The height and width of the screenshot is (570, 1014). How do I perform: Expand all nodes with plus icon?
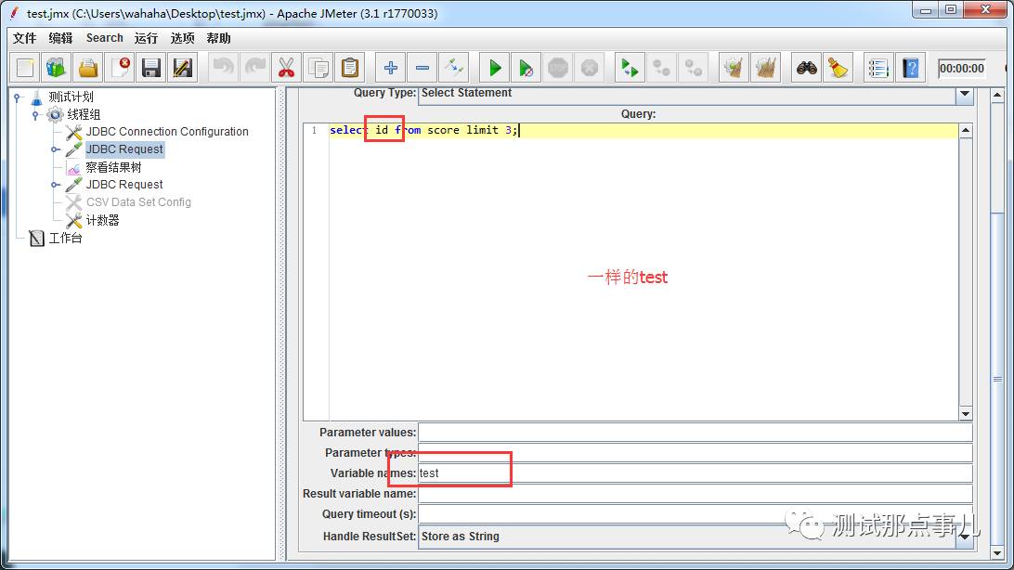(x=391, y=68)
